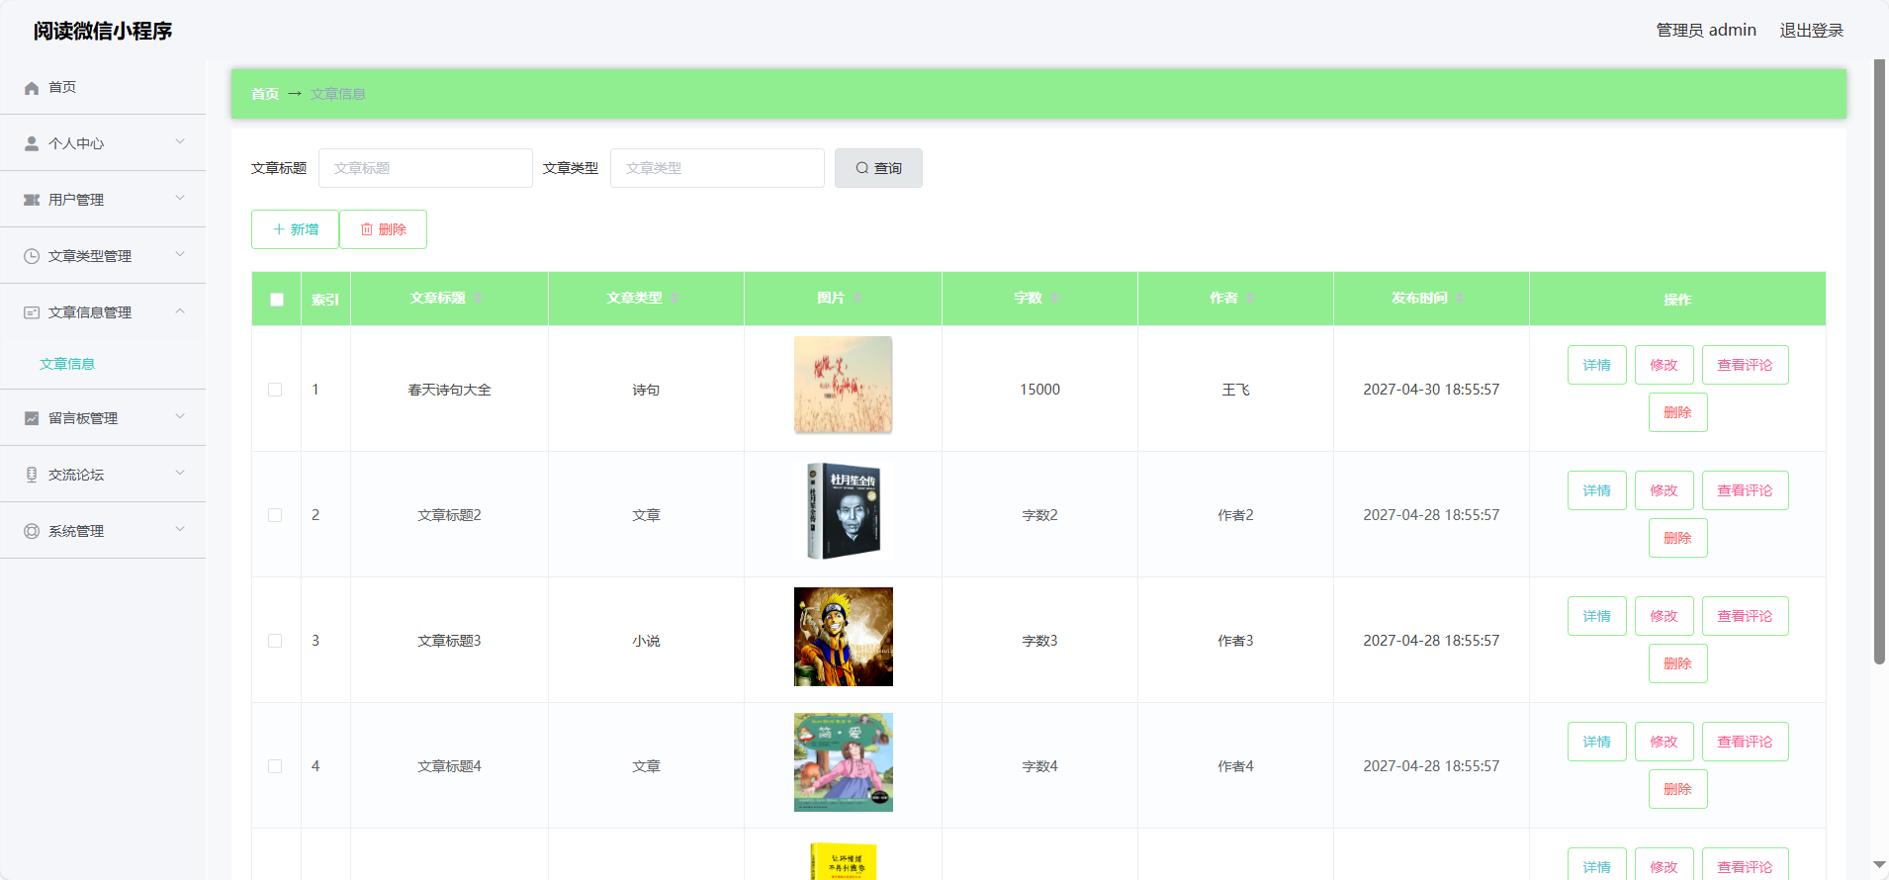Click the home icon in sidebar
The height and width of the screenshot is (880, 1889).
click(x=32, y=88)
